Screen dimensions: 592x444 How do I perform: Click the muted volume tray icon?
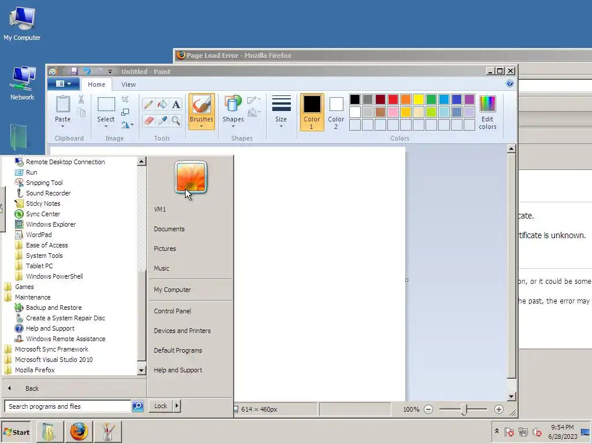[x=536, y=431]
